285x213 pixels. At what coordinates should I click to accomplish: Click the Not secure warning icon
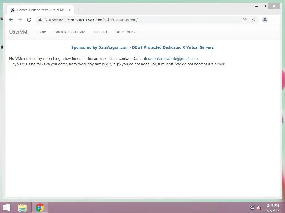pos(40,20)
